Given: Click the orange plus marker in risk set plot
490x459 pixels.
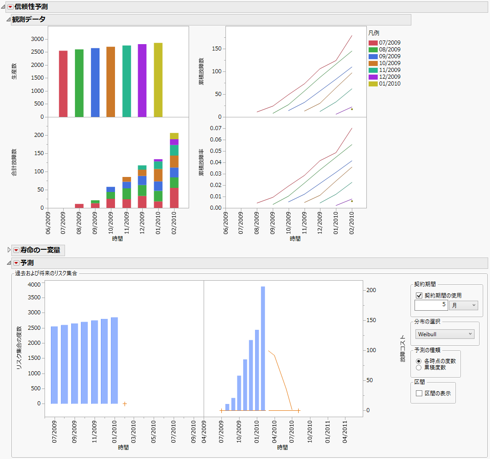Looking at the screenshot, I should 125,404.
